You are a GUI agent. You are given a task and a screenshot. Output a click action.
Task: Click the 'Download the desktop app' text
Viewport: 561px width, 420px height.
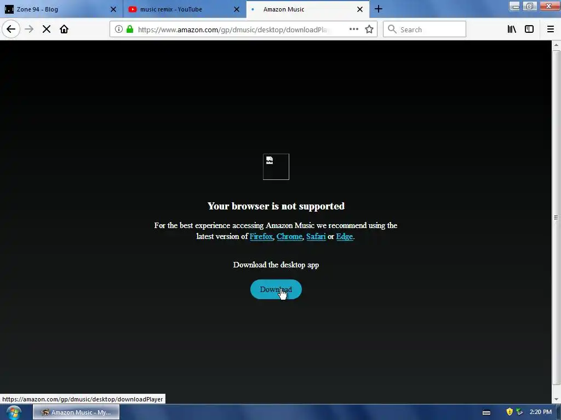coord(276,265)
